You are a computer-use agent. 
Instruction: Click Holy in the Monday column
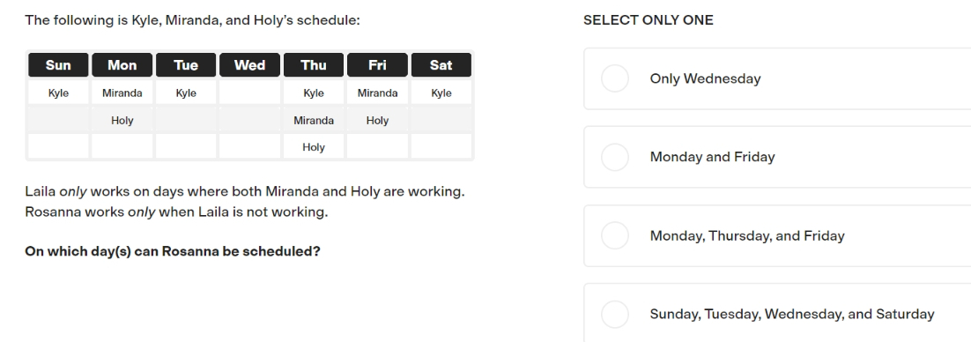pos(122,120)
